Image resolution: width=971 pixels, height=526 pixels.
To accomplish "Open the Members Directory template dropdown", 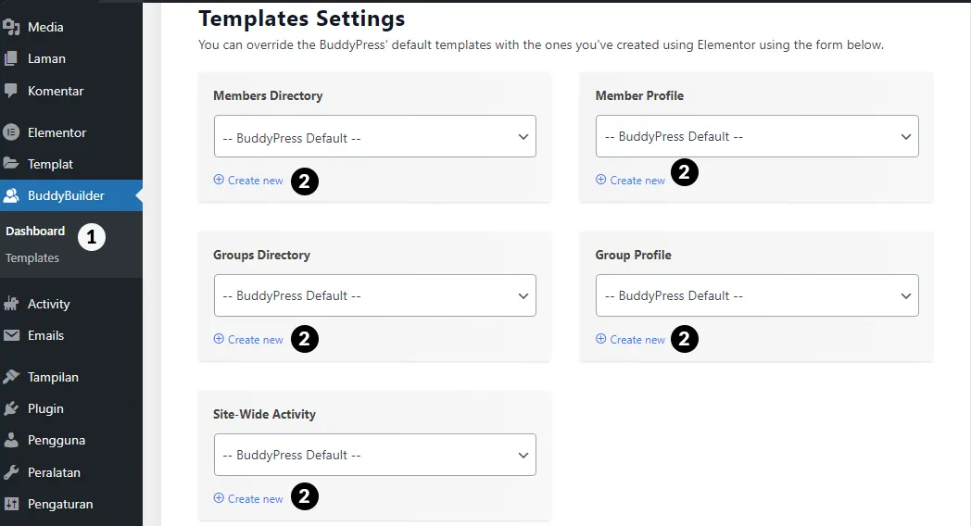I will tap(374, 136).
